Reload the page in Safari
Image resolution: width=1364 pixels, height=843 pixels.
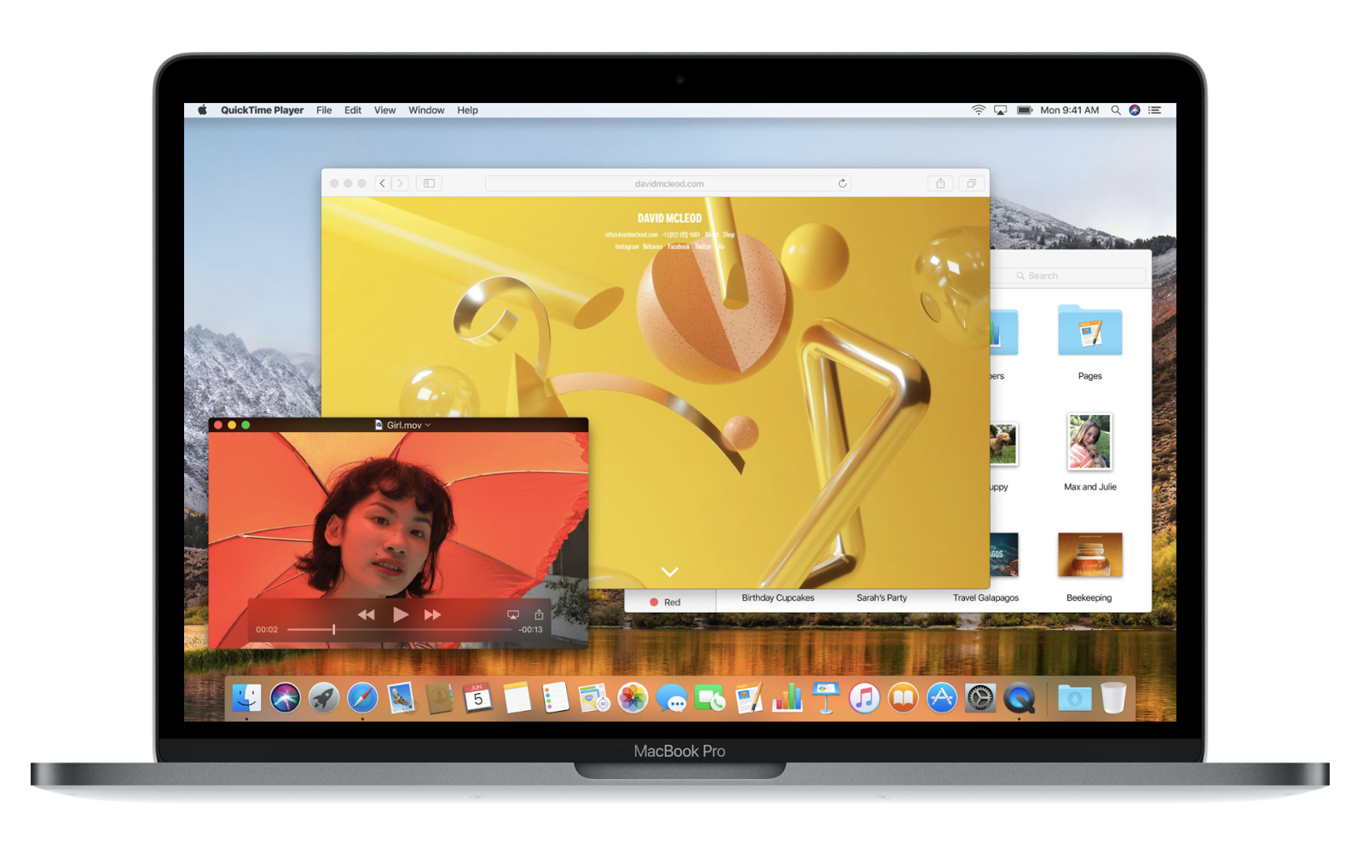(842, 183)
